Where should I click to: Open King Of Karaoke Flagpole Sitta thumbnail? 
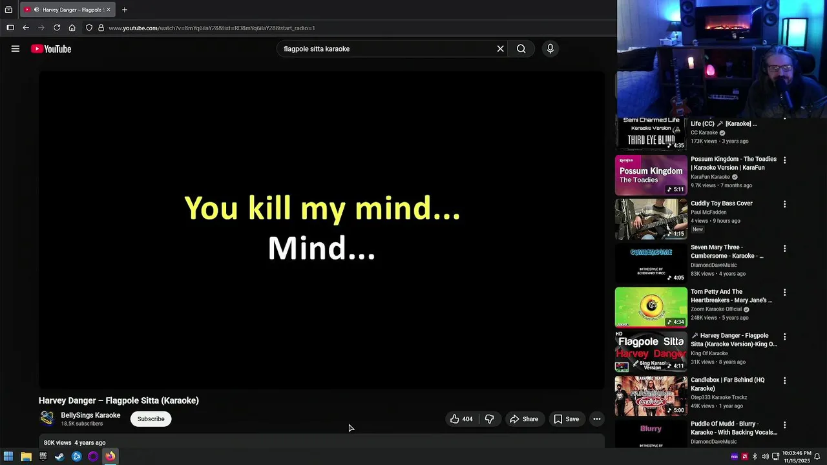point(651,352)
